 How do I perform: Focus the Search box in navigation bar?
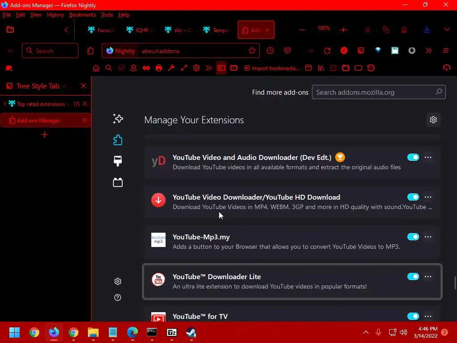[50, 51]
